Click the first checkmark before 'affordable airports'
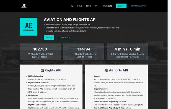This screenshot has height=109, width=171. tap(45, 25)
